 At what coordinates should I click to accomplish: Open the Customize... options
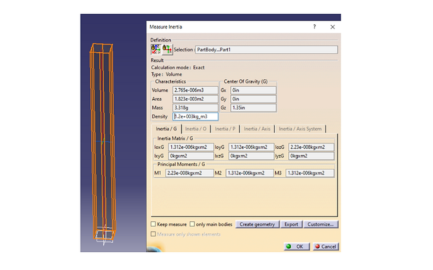pyautogui.click(x=321, y=224)
